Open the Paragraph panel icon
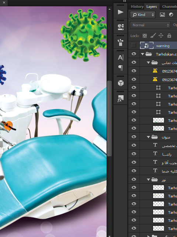This screenshot has height=237, width=177. (121, 68)
